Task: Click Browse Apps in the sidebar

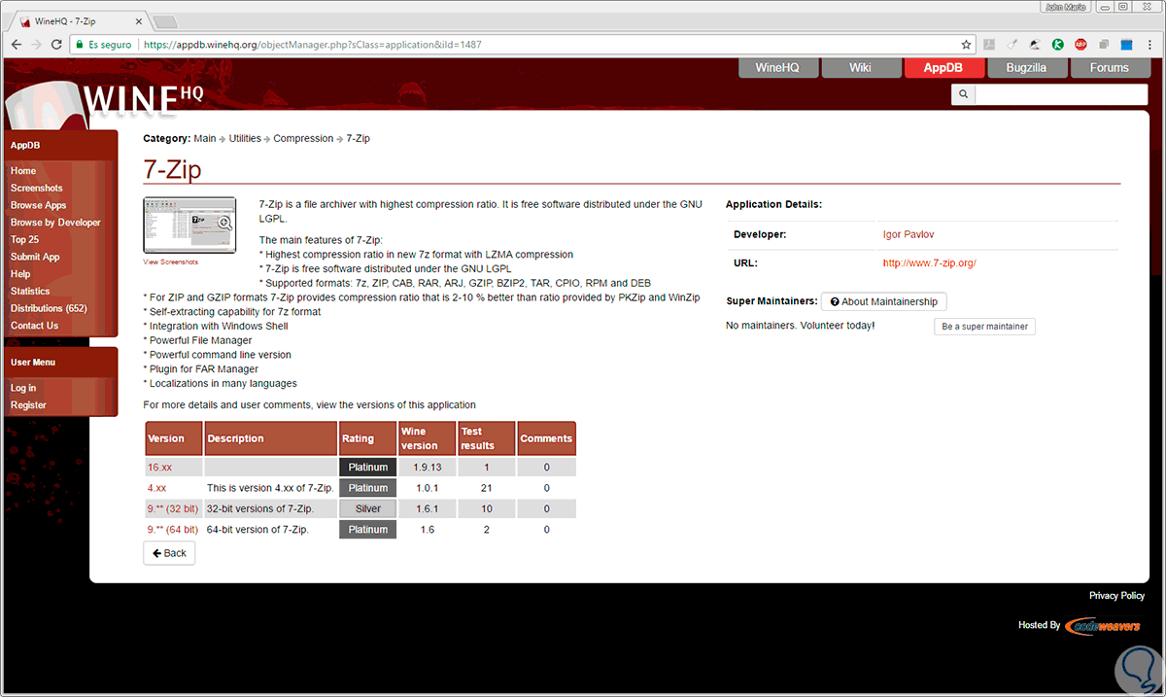Action: point(39,206)
